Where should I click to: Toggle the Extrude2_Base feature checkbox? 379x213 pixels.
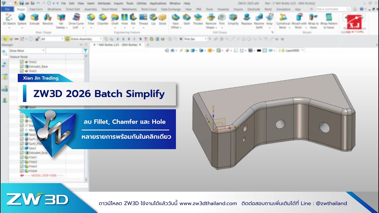coord(22,67)
